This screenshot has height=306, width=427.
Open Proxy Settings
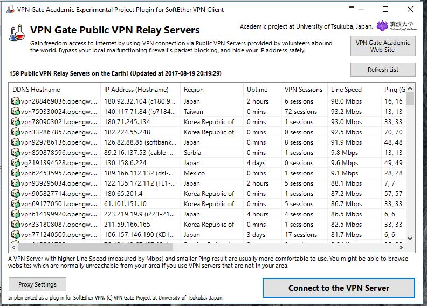coord(37,284)
